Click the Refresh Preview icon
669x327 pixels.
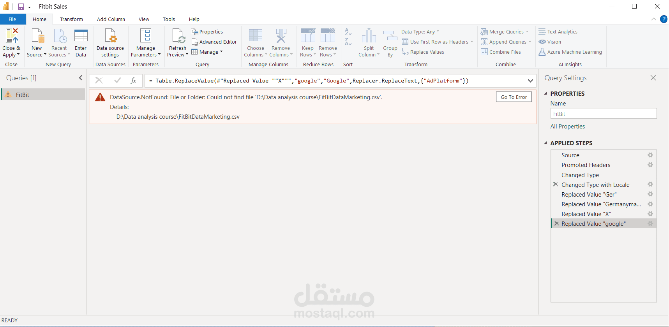click(178, 35)
